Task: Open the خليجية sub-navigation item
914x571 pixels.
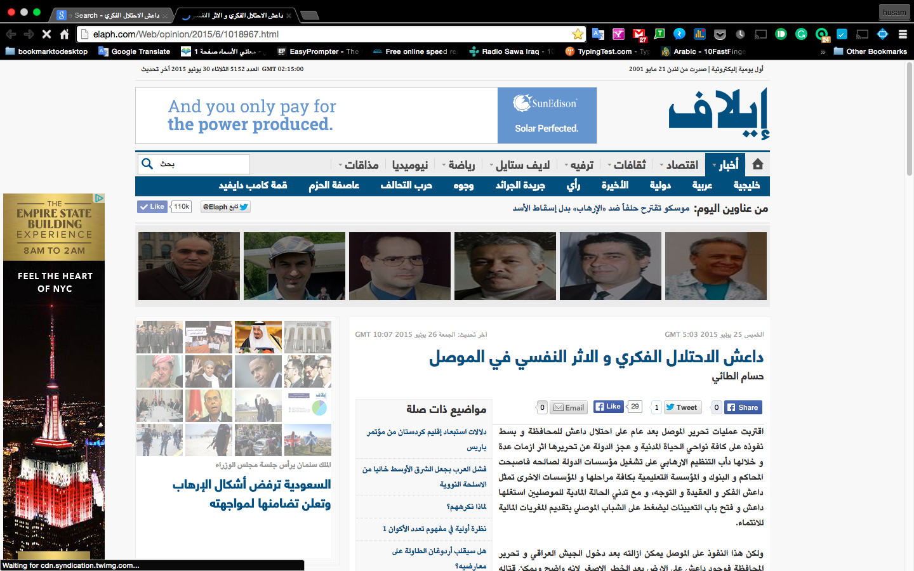Action: [x=746, y=185]
